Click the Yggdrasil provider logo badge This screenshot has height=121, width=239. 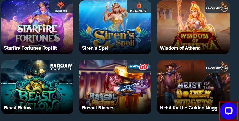61,7
